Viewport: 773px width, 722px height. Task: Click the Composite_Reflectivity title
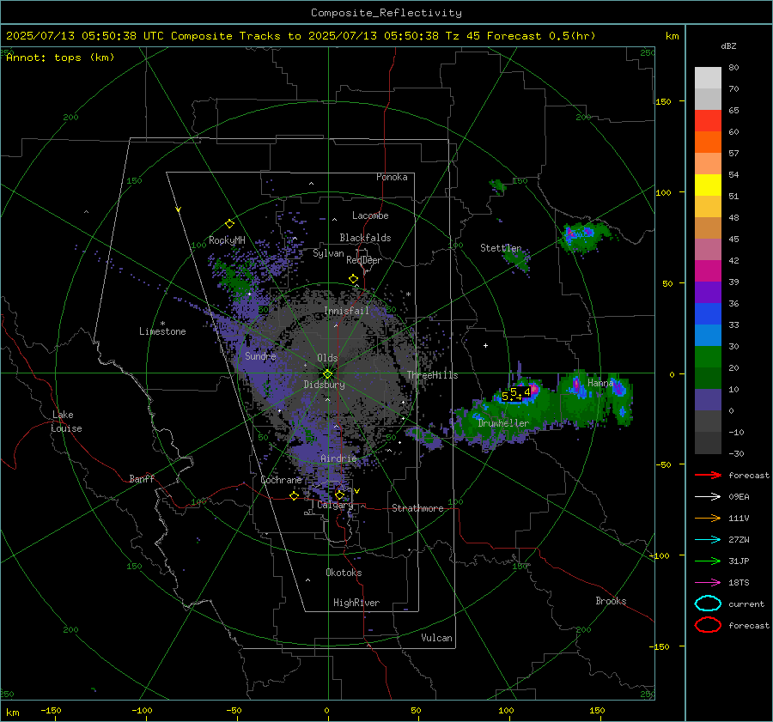point(386,13)
